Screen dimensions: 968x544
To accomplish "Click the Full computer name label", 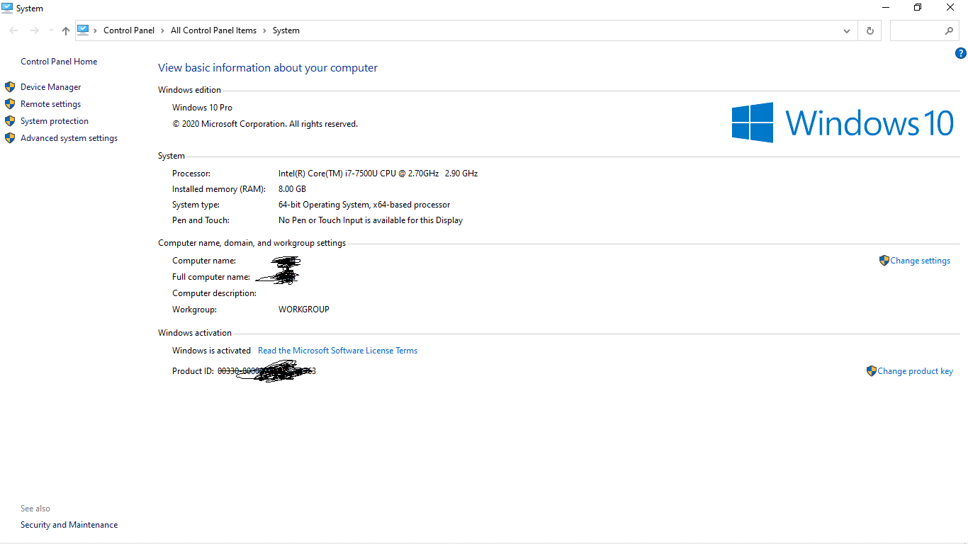I will [211, 277].
